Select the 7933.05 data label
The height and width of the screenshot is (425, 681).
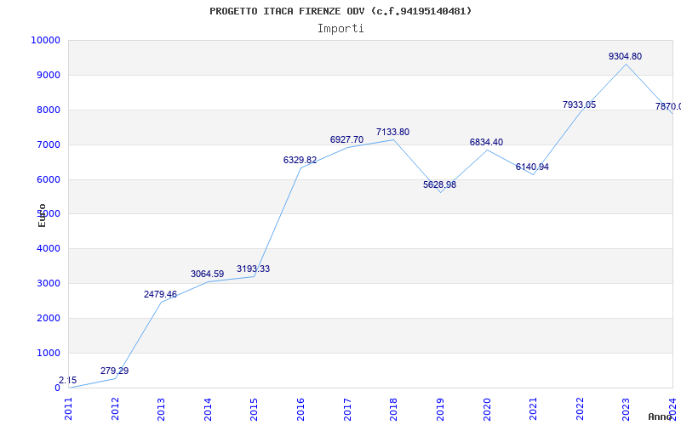coord(579,105)
